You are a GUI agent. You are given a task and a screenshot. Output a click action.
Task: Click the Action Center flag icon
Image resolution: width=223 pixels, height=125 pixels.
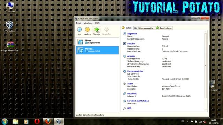[x=192, y=122]
